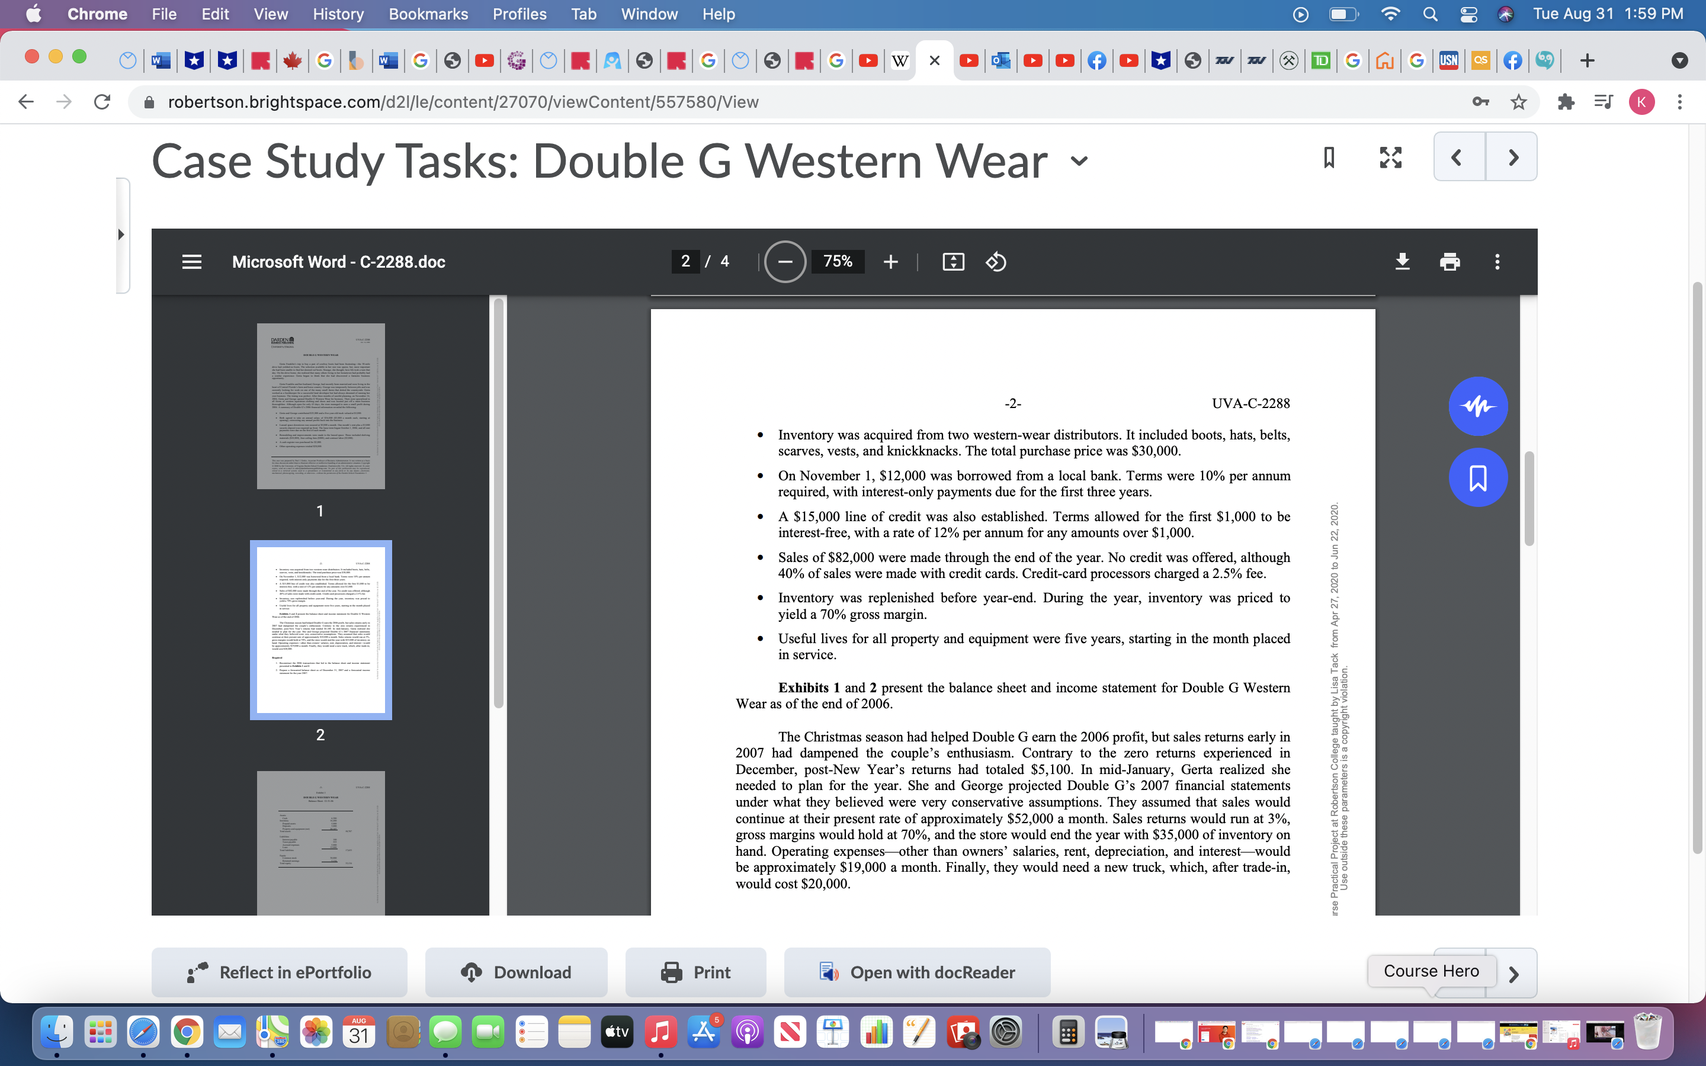Open Chrome extensions puzzle icon
The height and width of the screenshot is (1066, 1706).
point(1566,101)
